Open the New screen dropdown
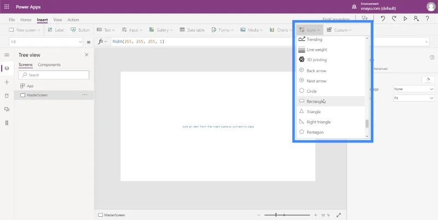The height and width of the screenshot is (220, 438). pos(25,30)
